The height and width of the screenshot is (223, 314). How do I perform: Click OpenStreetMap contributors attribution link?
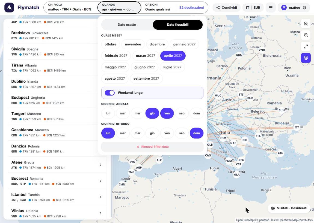[295, 220]
